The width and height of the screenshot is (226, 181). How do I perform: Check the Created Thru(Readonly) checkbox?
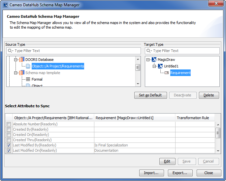point(9,140)
